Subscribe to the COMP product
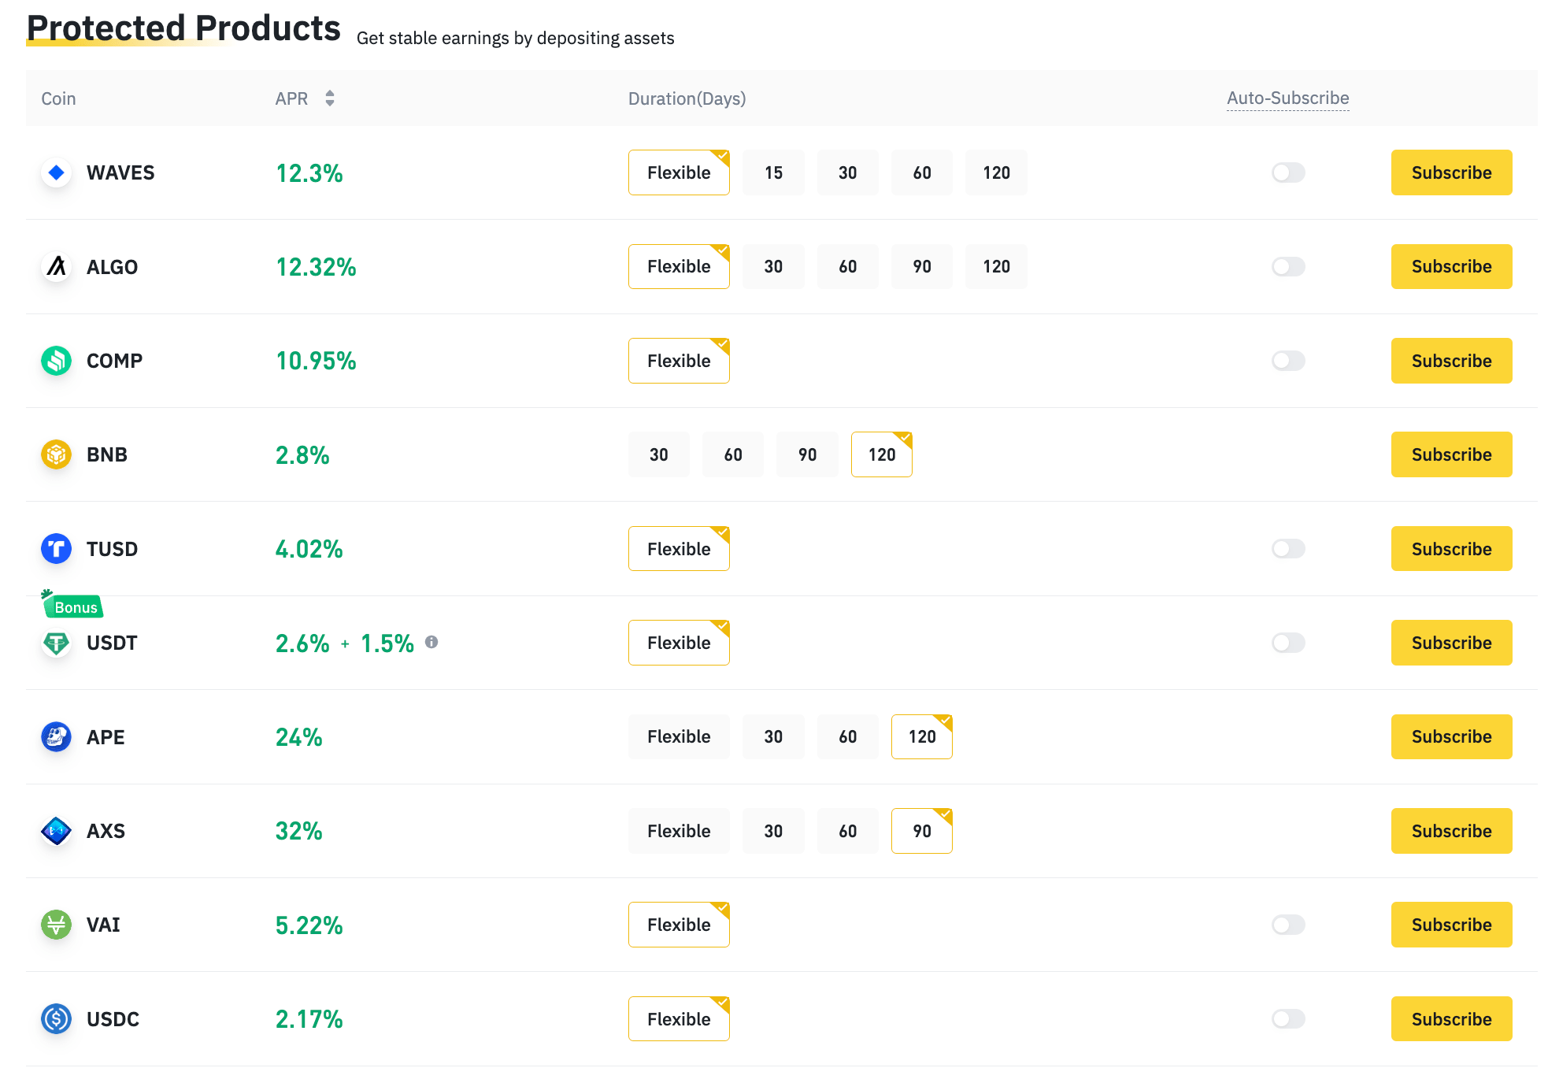1548x1079 pixels. [x=1451, y=361]
